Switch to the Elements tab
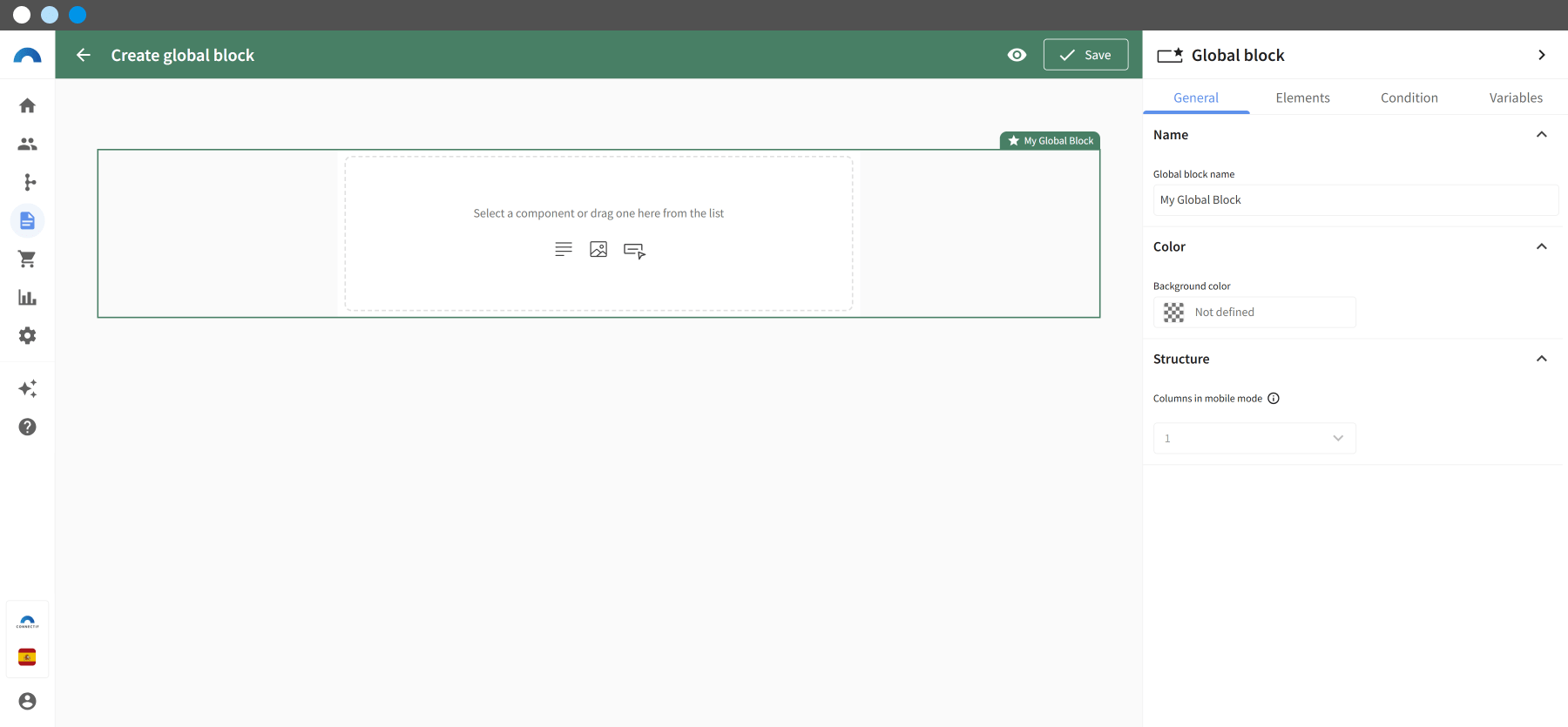Screen dimensions: 1568x727 [x=1302, y=98]
